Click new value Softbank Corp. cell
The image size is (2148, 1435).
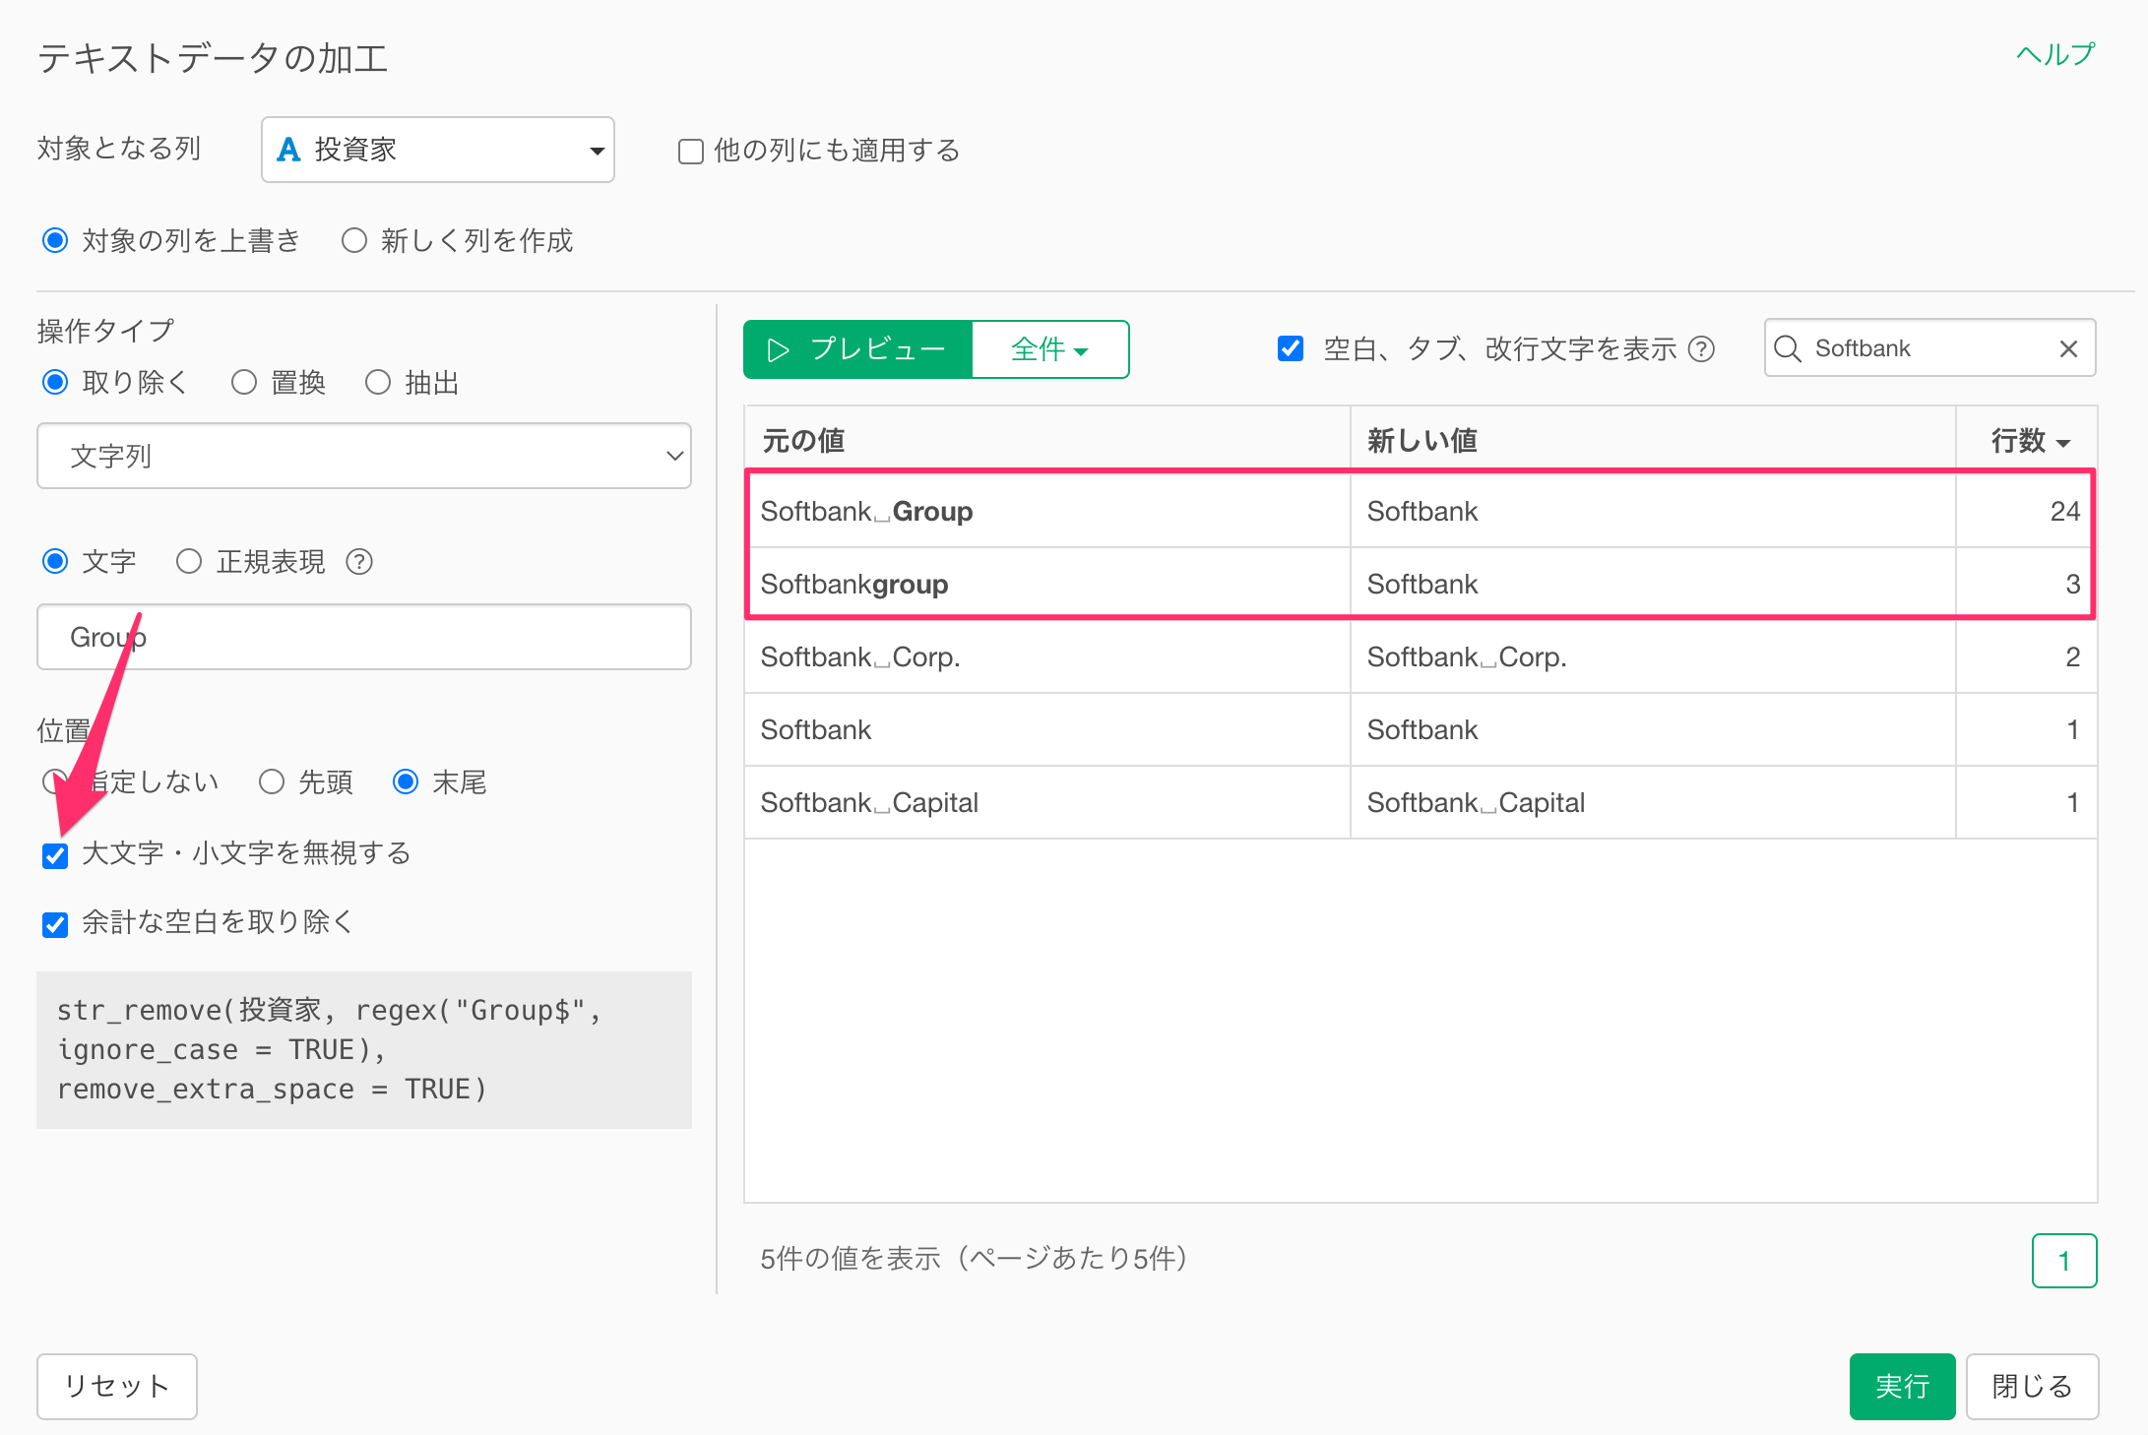coord(1653,656)
